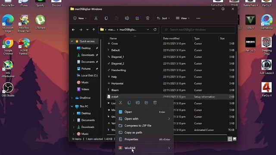The width and height of the screenshot is (276, 155).
Task: Refresh the folder view
Action: pyautogui.click(x=155, y=30)
